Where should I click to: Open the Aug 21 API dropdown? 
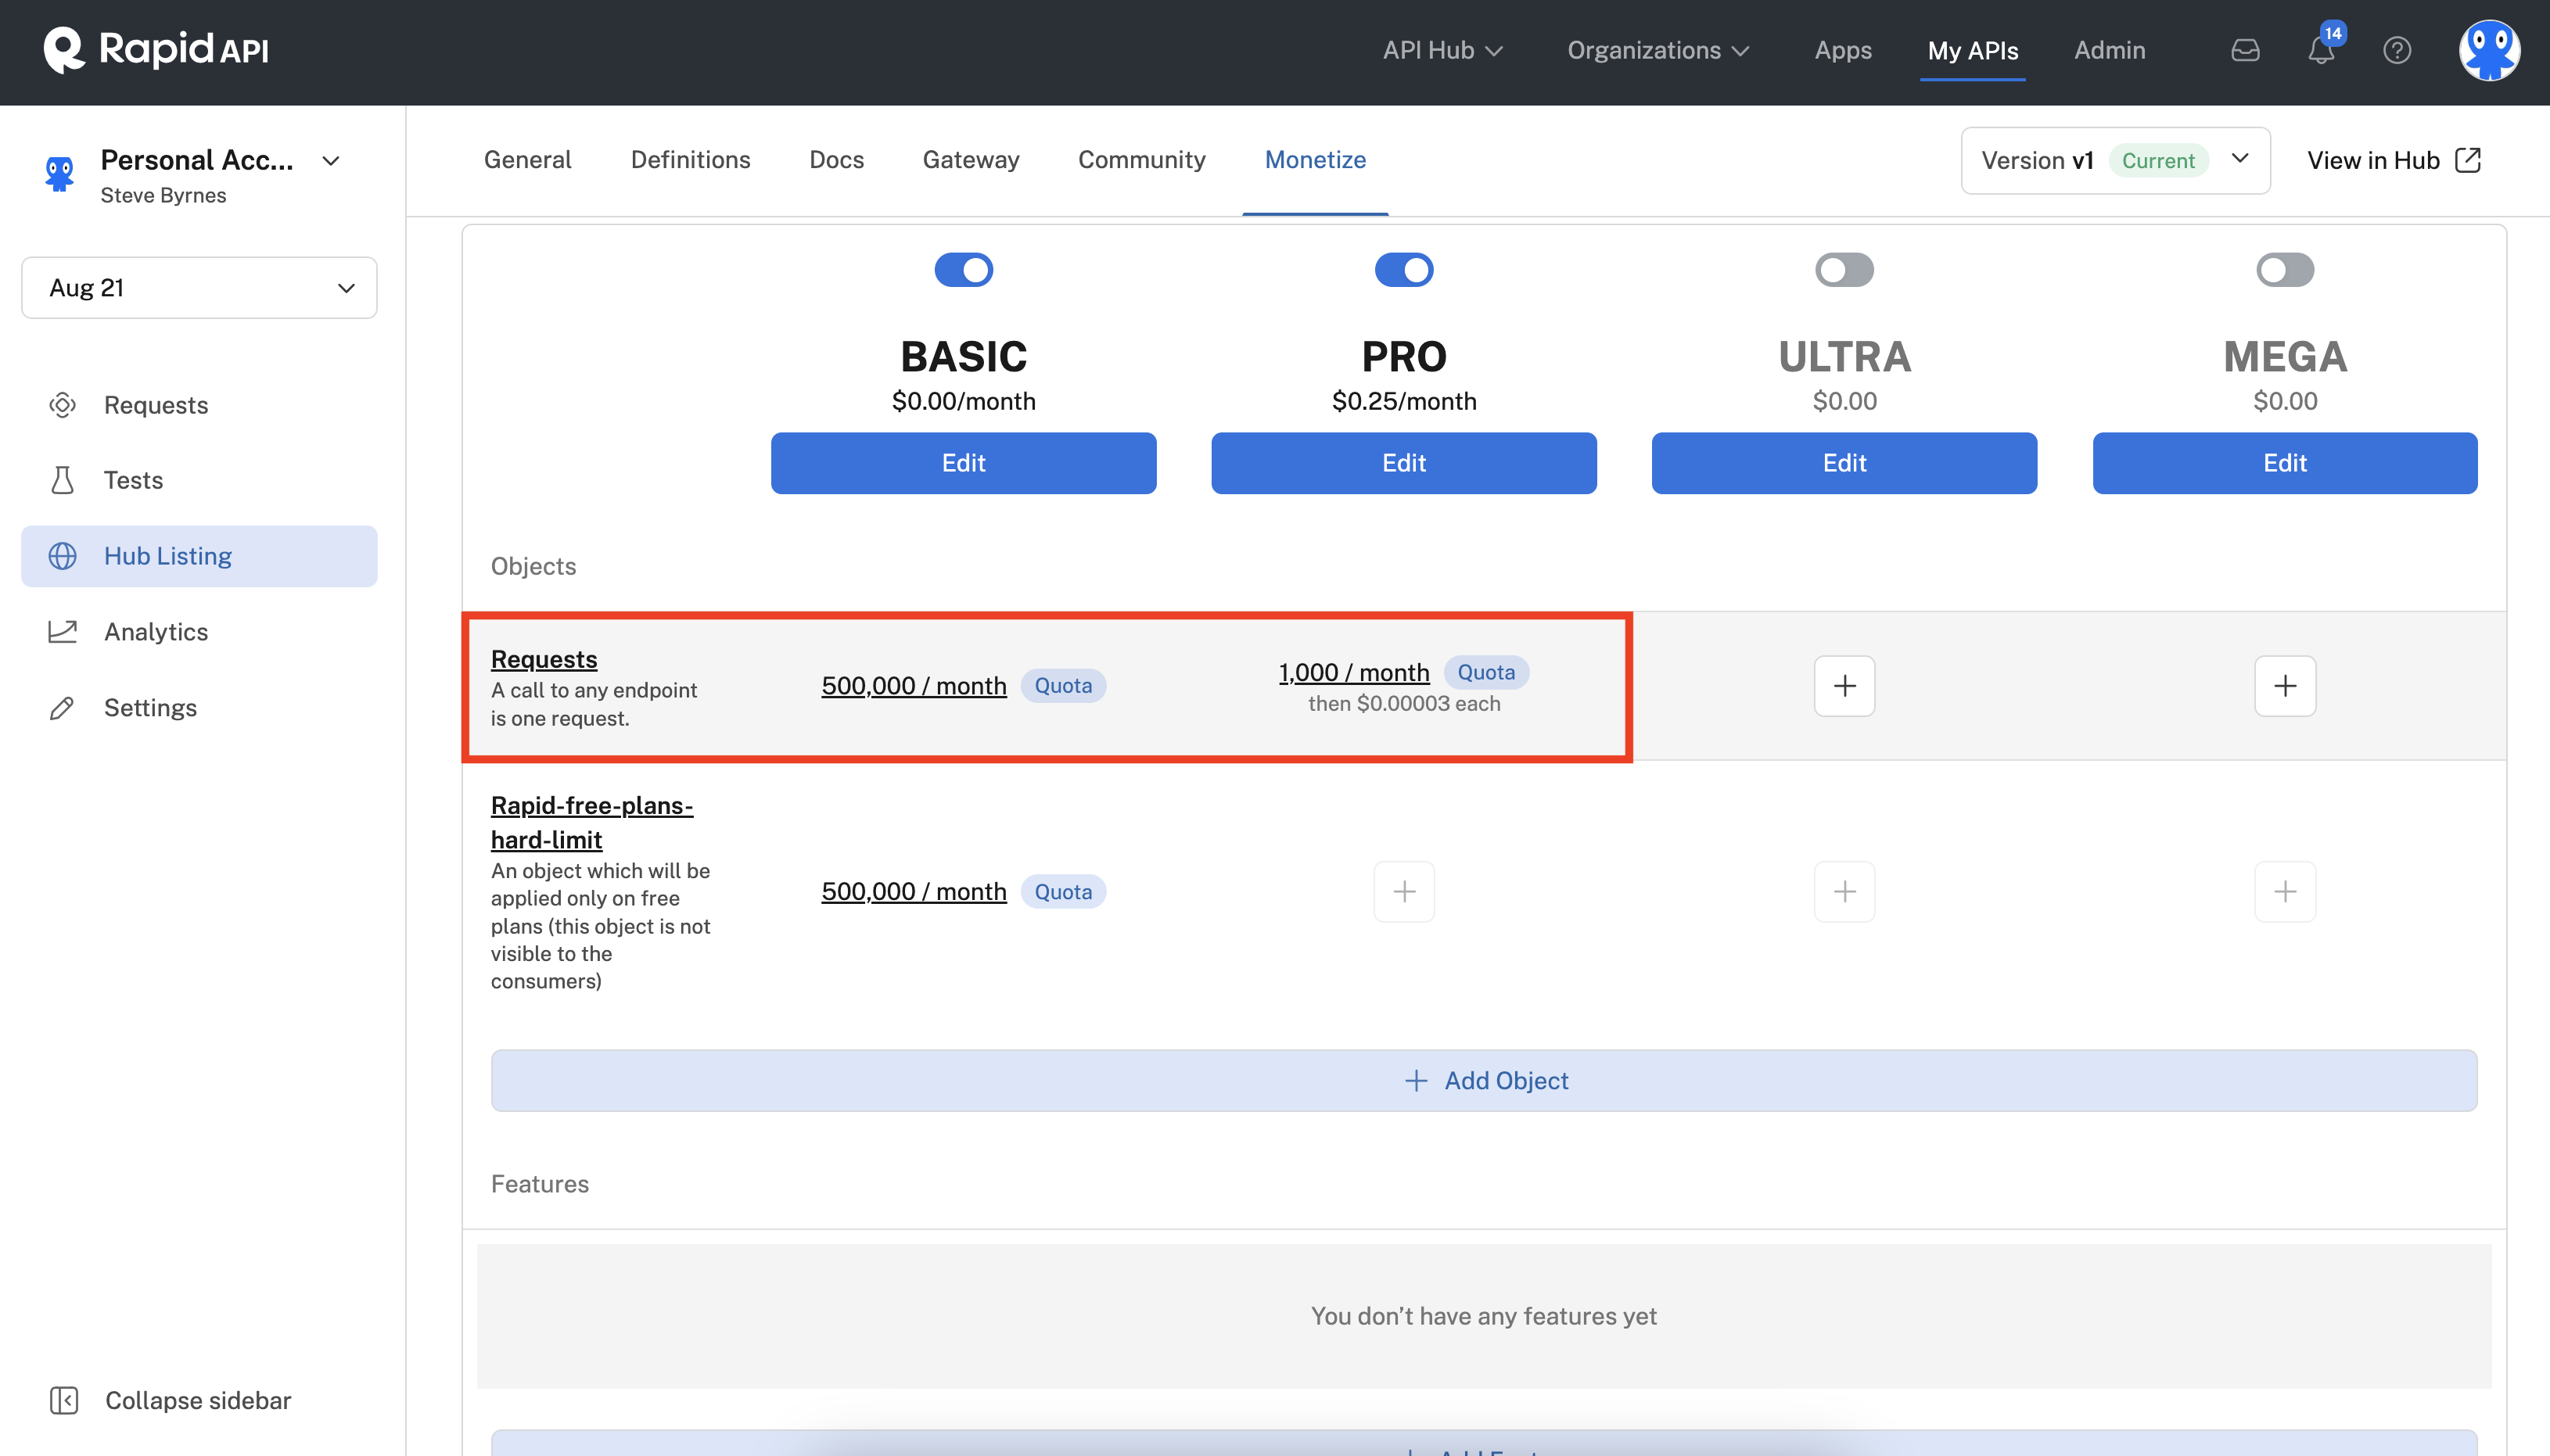(199, 288)
